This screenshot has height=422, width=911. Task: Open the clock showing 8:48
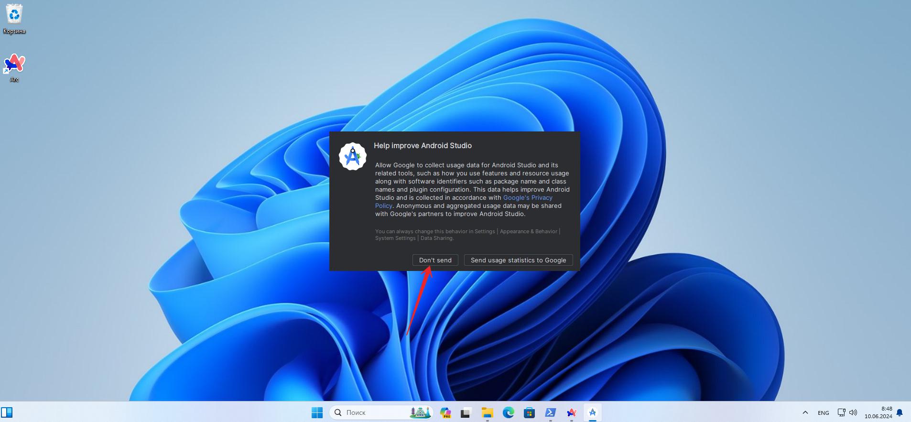[x=878, y=412]
